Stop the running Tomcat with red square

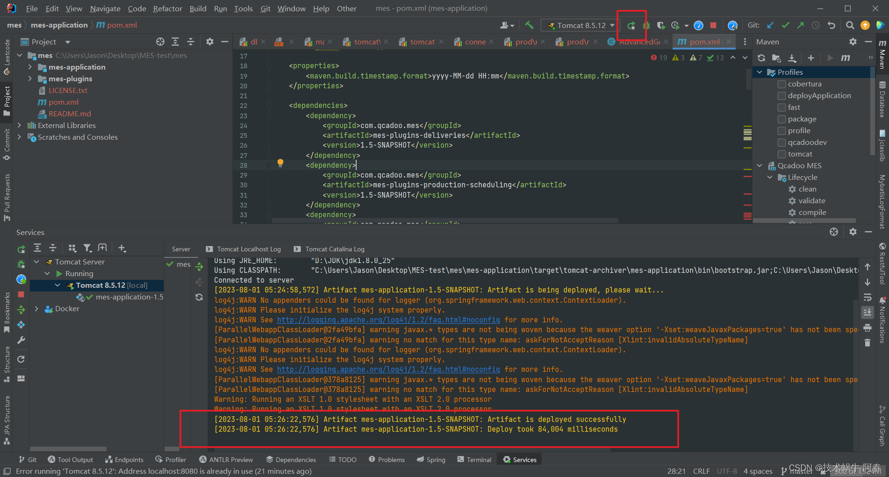[713, 25]
